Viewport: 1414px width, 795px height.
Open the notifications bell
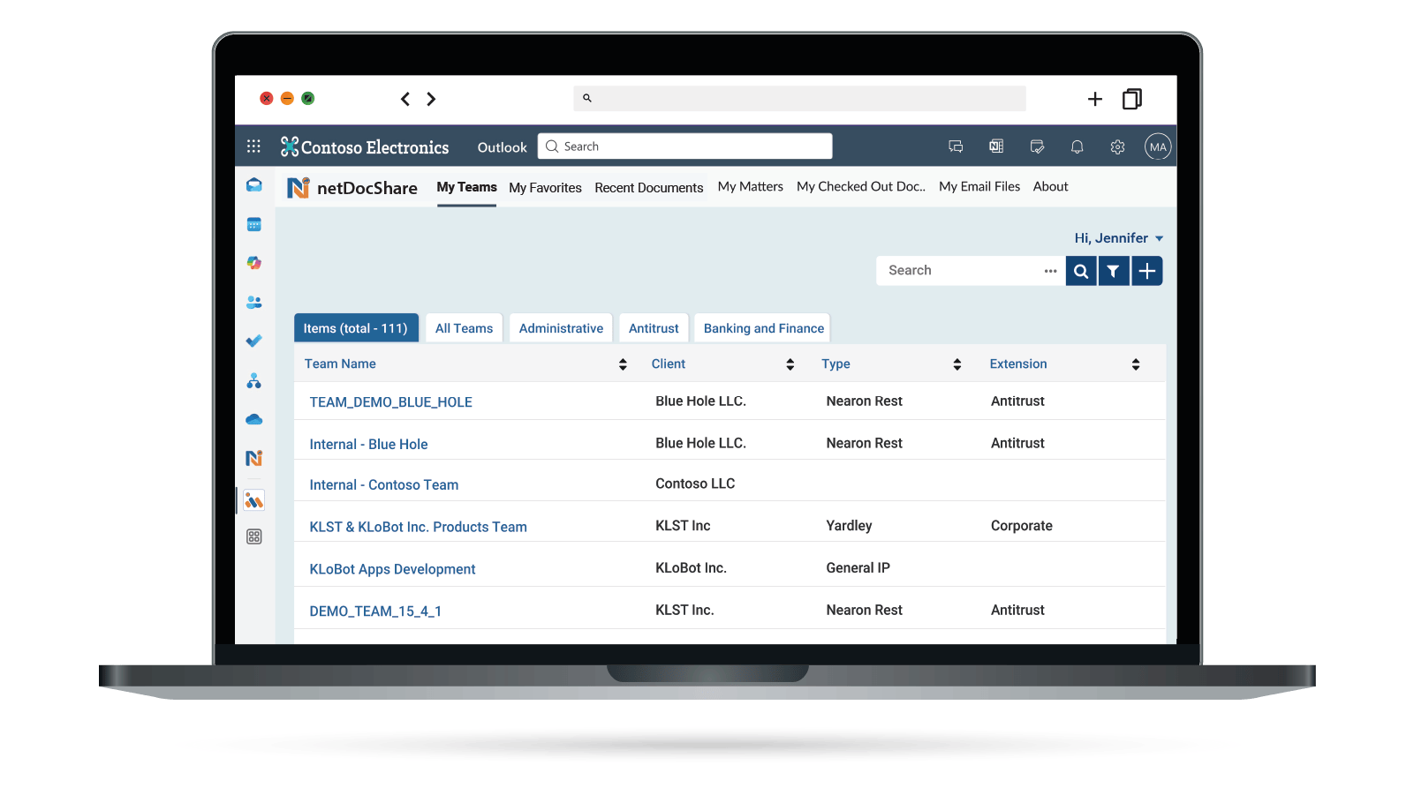(x=1077, y=147)
